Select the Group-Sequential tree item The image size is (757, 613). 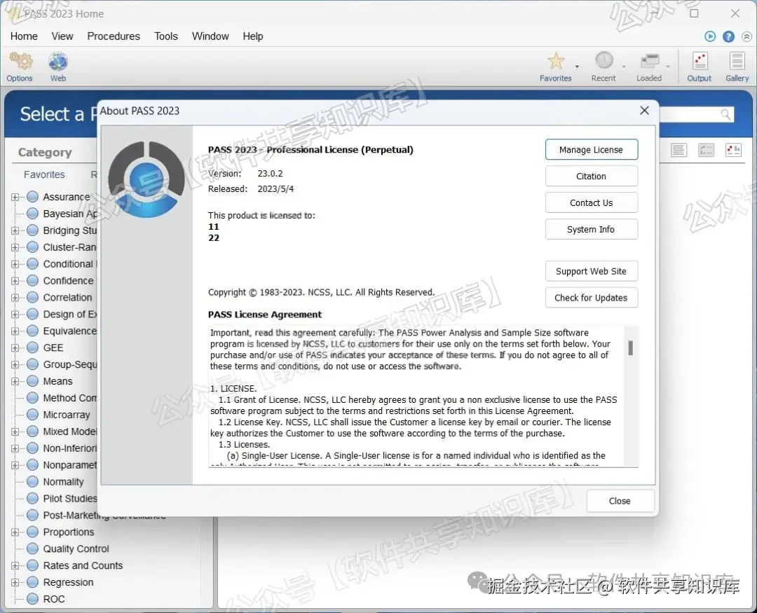pos(69,364)
